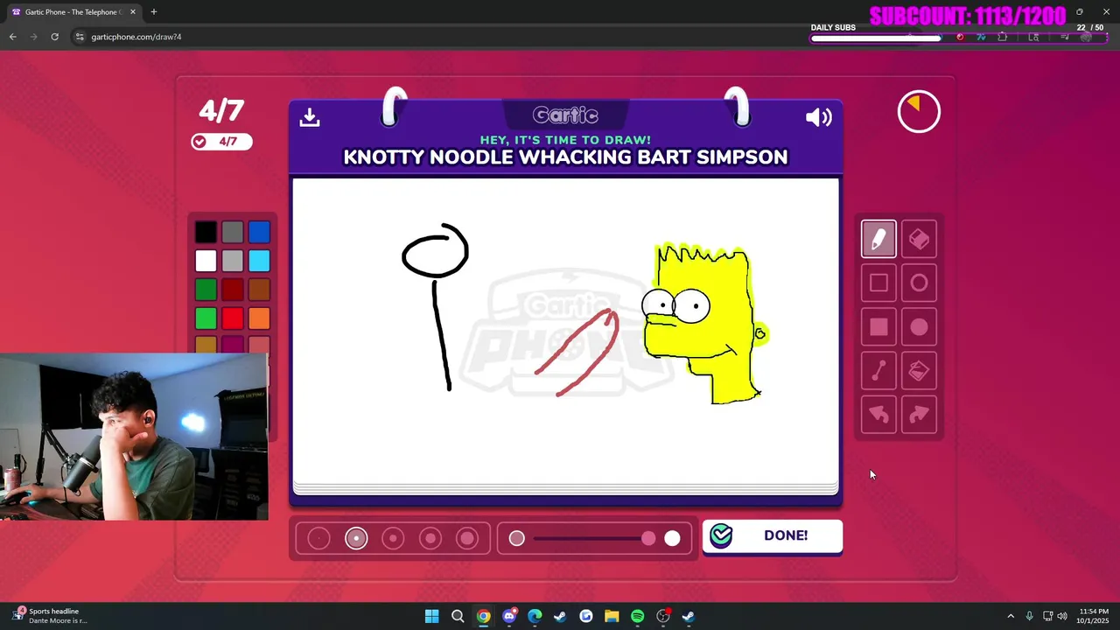Open File Explorer from the taskbar
The image size is (1120, 630).
coord(612,616)
